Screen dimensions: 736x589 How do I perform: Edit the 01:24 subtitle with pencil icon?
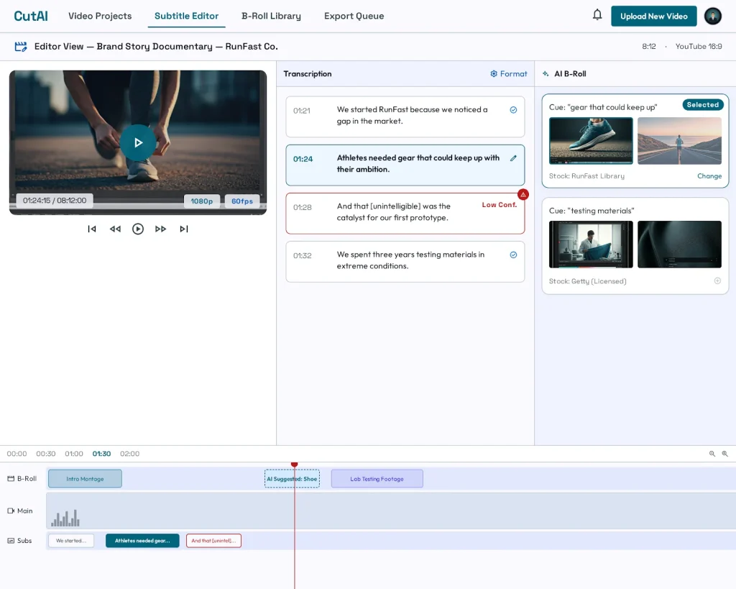513,158
